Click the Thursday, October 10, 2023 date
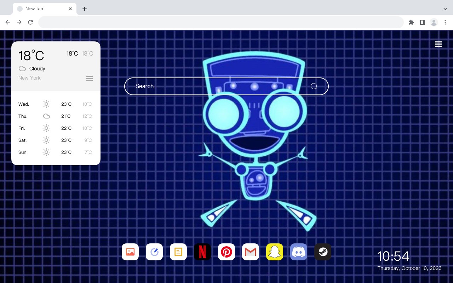Image resolution: width=453 pixels, height=283 pixels. click(409, 268)
